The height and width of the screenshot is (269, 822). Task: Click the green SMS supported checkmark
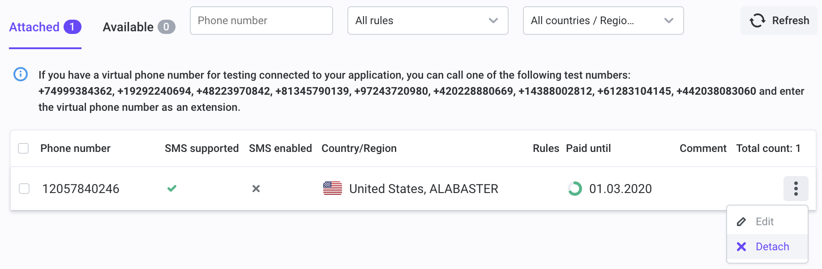click(x=172, y=189)
